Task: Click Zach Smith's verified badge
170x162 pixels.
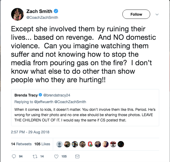Action: point(56,11)
